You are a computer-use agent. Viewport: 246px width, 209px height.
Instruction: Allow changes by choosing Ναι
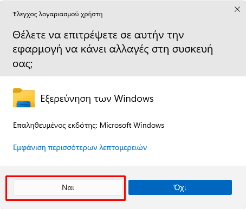[68, 187]
